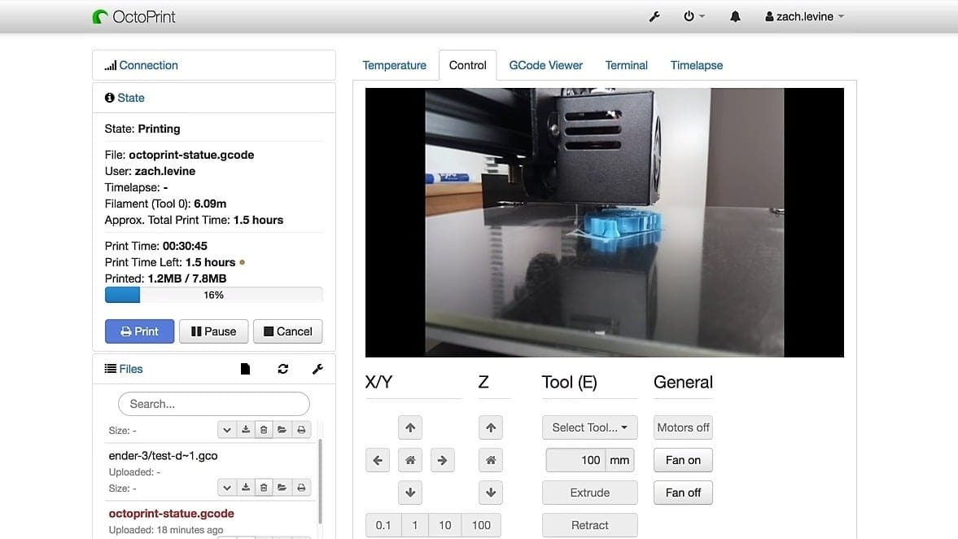Open the Select Tool dropdown

[x=589, y=427]
